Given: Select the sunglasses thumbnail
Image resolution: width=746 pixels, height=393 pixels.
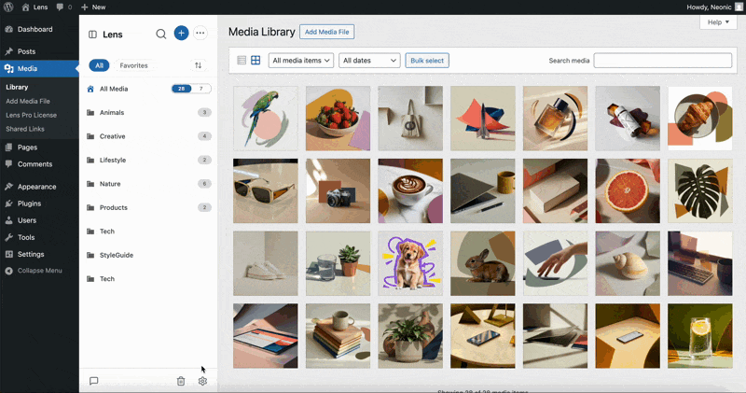Looking at the screenshot, I should tap(266, 191).
